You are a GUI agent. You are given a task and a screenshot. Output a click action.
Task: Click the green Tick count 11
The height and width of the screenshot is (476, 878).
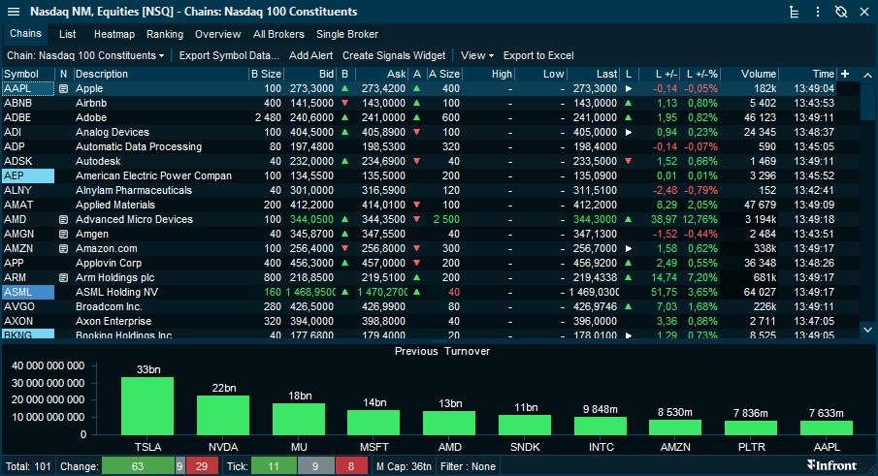pyautogui.click(x=274, y=466)
